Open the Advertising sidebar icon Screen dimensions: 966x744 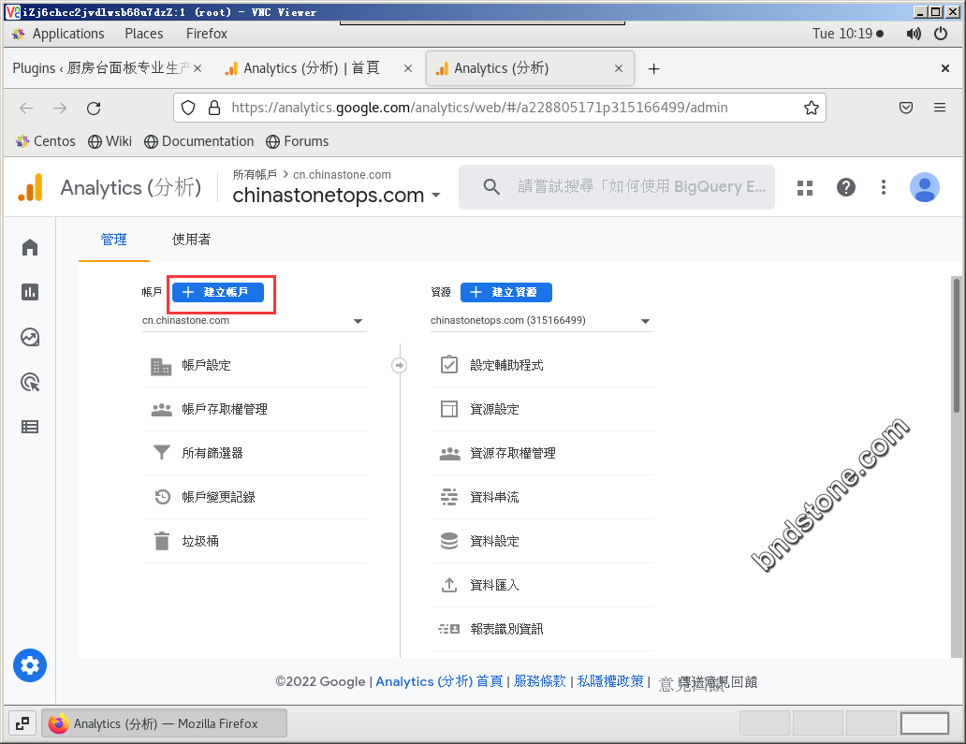(30, 382)
